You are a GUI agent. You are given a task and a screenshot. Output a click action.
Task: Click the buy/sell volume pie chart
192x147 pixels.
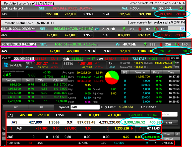pyautogui.click(x=112, y=77)
